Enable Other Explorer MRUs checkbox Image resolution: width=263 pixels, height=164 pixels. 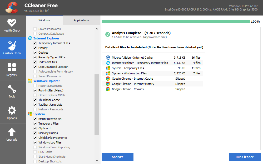35,95
